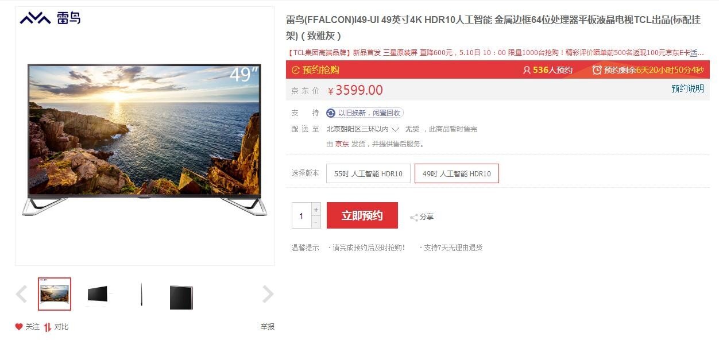Image resolution: width=719 pixels, height=344 pixels.
Task: Show previous thumbnails with left arrow
Action: click(21, 294)
